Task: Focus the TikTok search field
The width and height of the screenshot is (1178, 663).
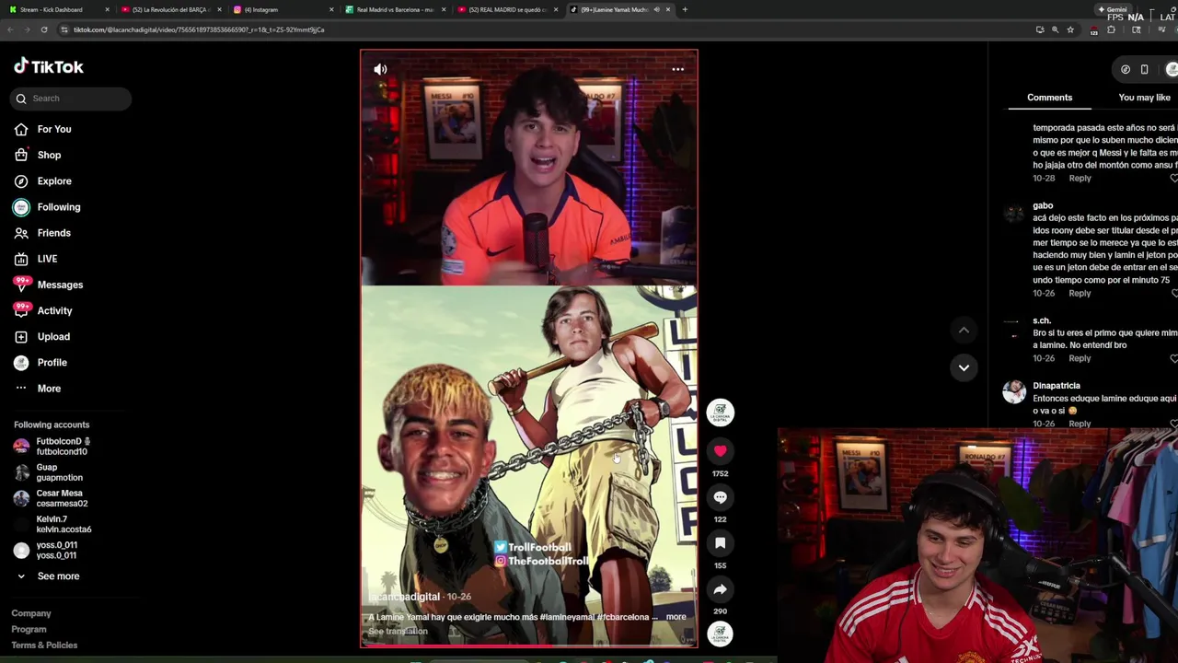Action: (x=72, y=99)
